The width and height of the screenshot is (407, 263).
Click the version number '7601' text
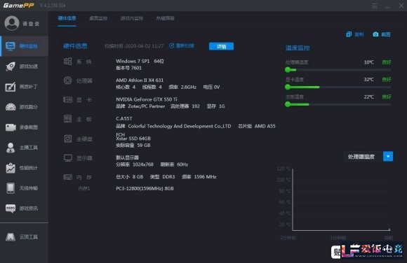(136, 68)
